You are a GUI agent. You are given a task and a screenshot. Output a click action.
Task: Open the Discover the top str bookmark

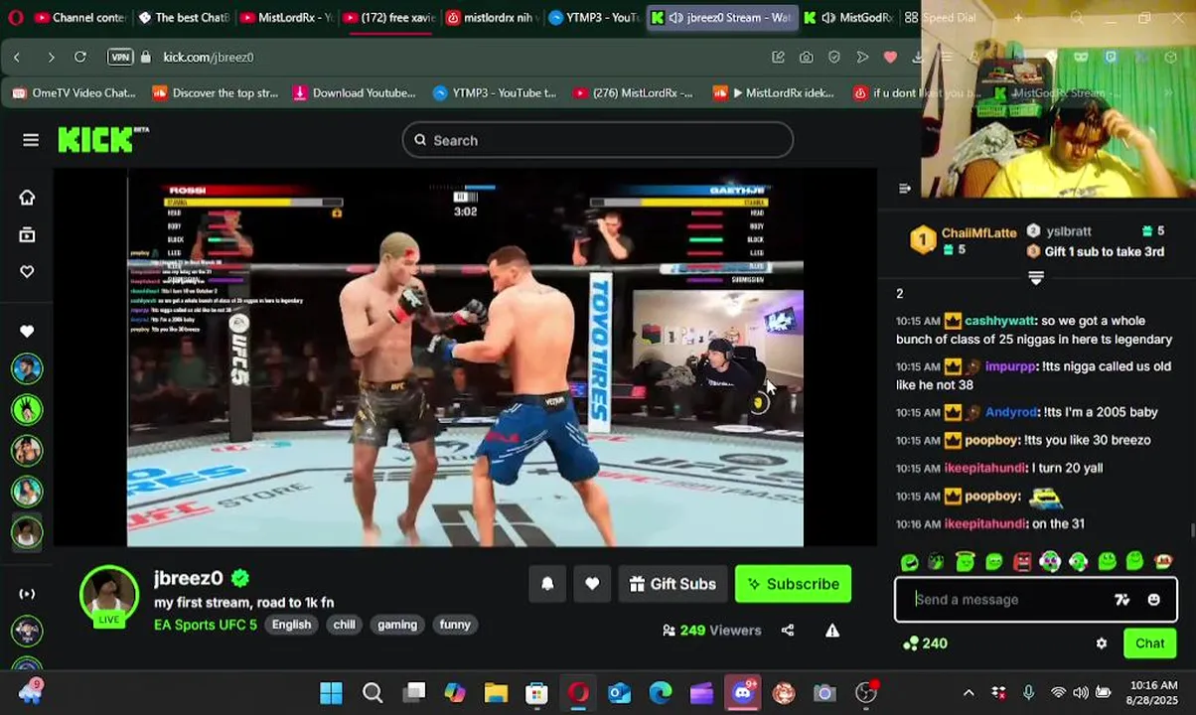tap(216, 93)
